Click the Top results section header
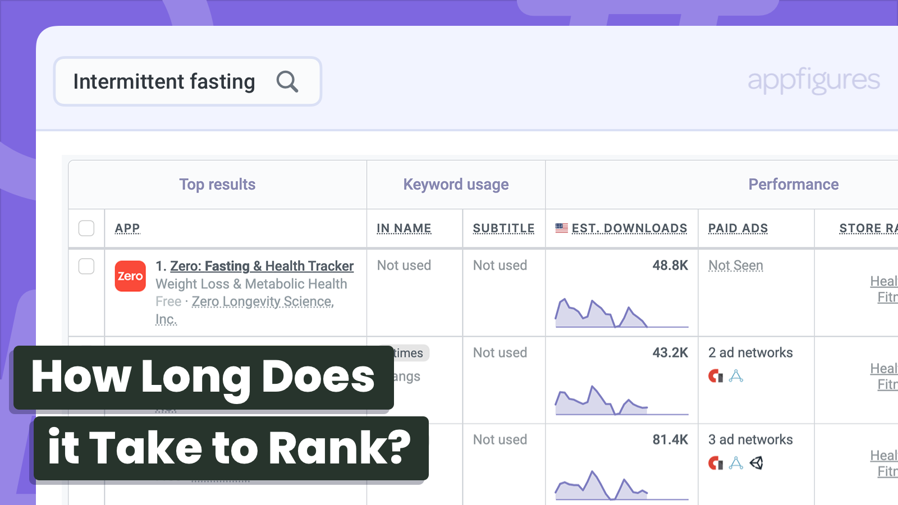The width and height of the screenshot is (898, 505). [x=217, y=185]
